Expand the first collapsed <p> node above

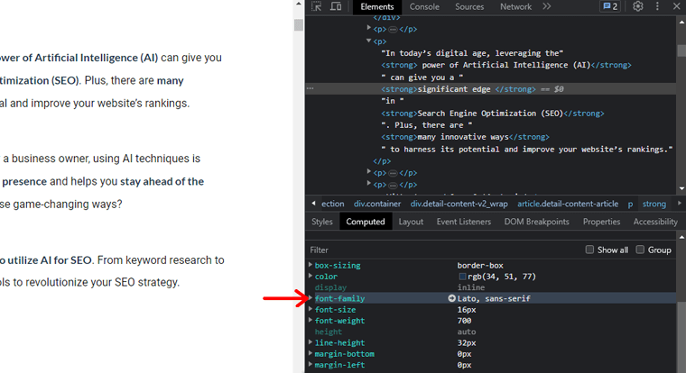point(368,29)
